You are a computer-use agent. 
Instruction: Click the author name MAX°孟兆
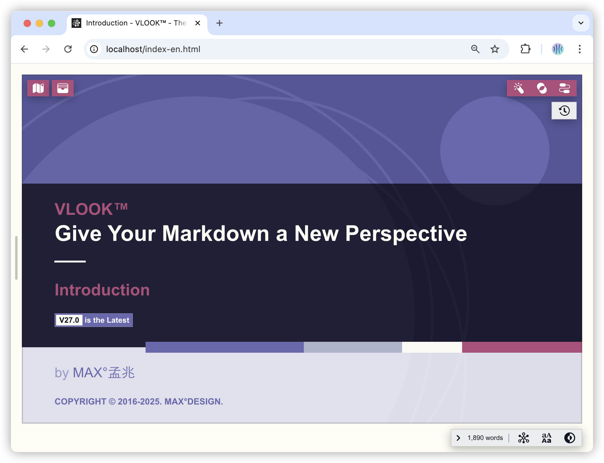coord(104,373)
